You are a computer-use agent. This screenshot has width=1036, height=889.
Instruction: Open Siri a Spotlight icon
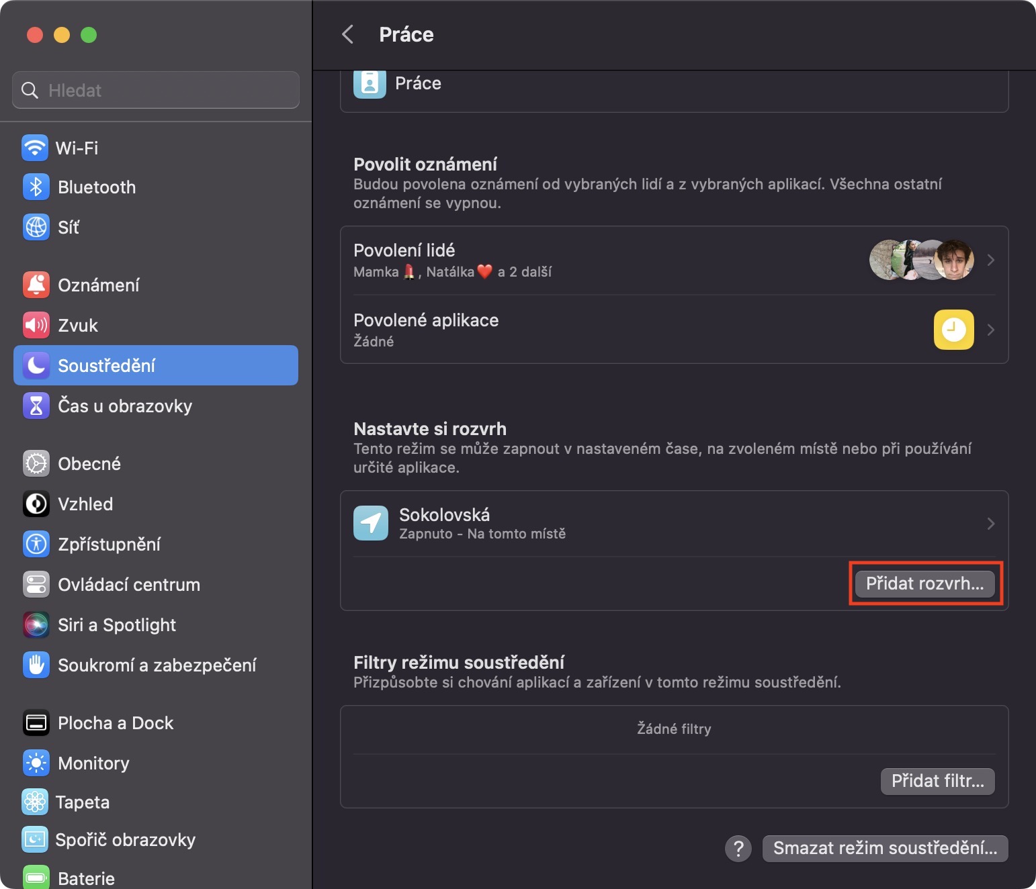36,625
